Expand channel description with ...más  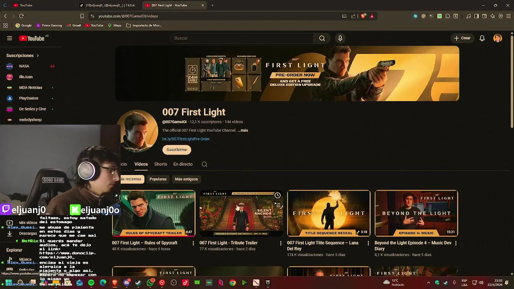coord(243,130)
